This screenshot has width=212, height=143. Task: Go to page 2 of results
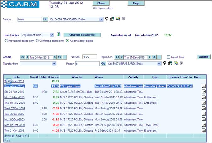pyautogui.click(x=7, y=140)
